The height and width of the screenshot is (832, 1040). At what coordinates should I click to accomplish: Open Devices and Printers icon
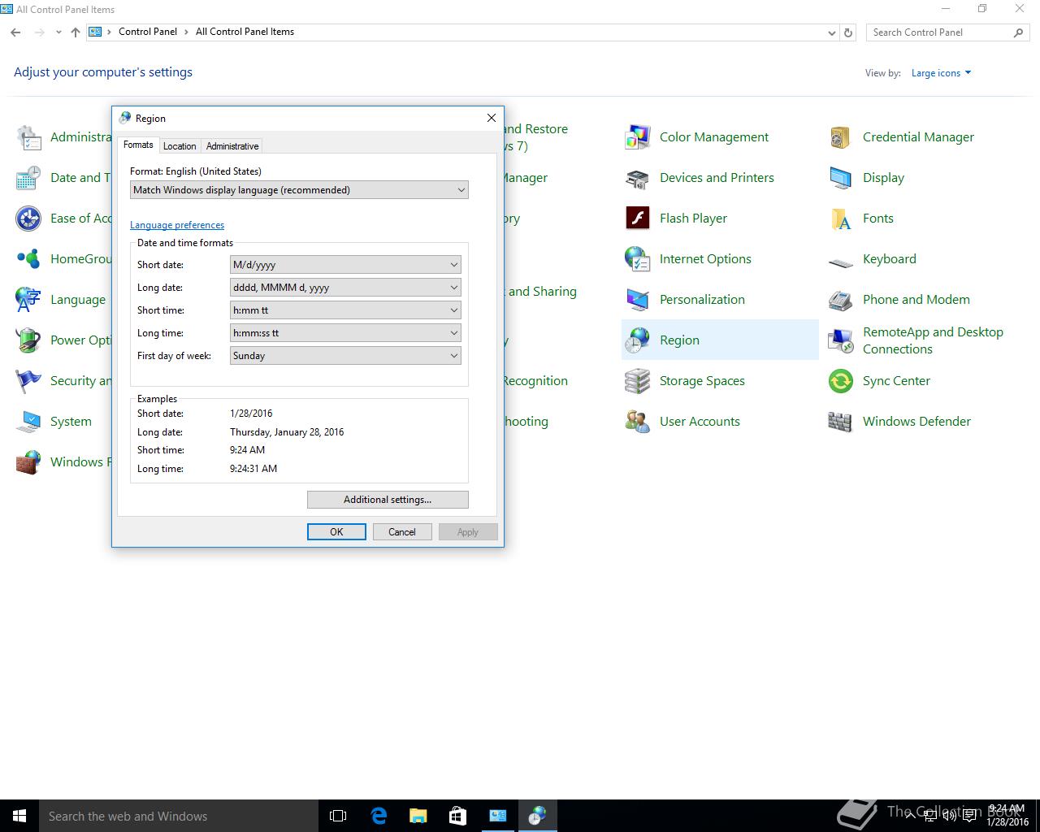pyautogui.click(x=637, y=178)
